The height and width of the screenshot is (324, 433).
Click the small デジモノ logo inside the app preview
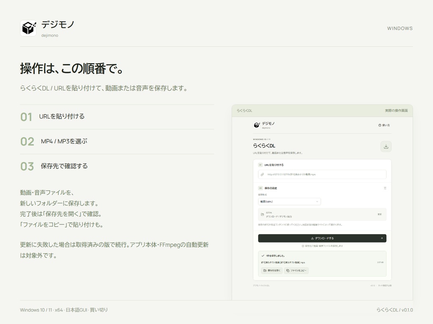pos(257,125)
